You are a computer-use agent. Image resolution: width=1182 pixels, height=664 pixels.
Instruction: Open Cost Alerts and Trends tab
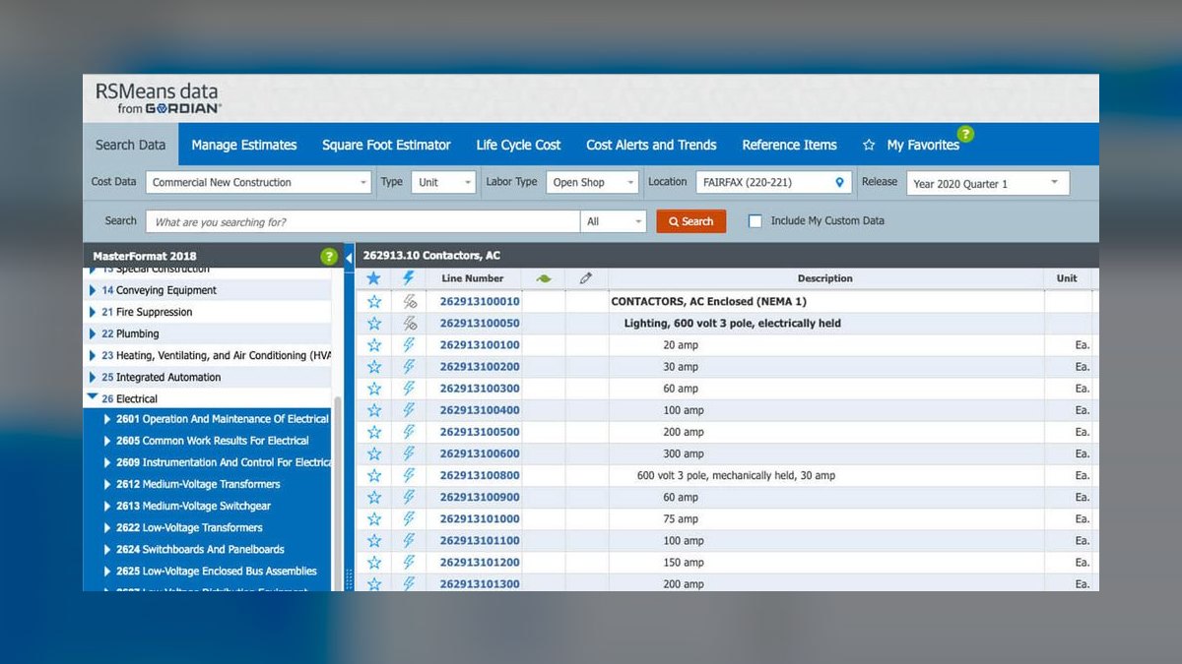point(651,145)
